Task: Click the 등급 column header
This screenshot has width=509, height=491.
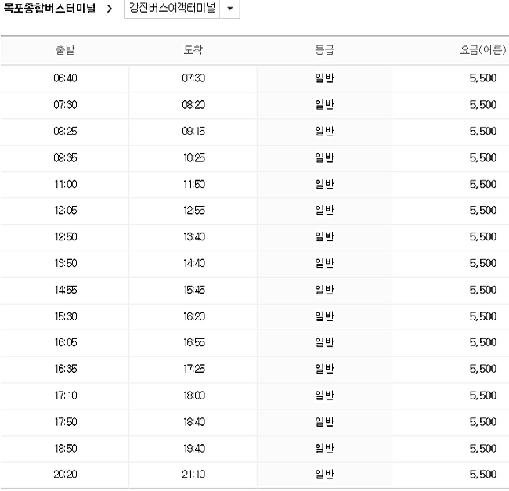Action: click(324, 50)
